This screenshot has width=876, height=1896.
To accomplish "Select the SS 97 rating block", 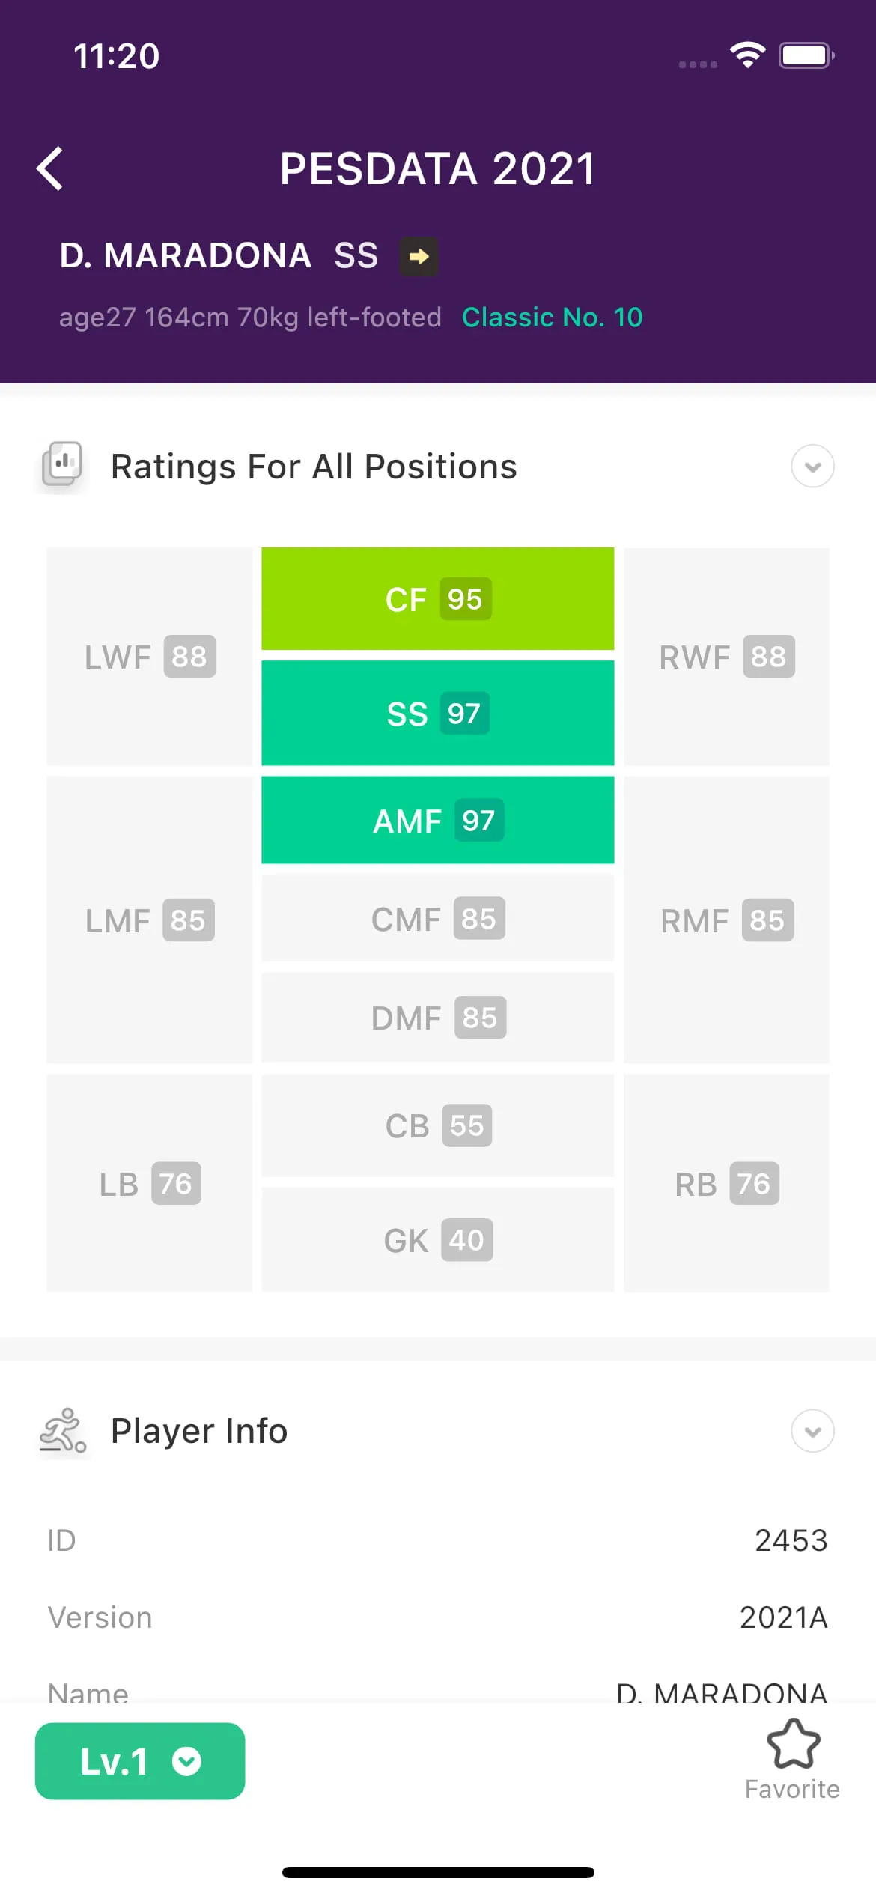I will (x=437, y=713).
